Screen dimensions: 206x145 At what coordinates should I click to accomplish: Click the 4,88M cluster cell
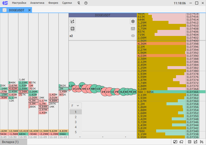pyautogui.click(x=53, y=101)
